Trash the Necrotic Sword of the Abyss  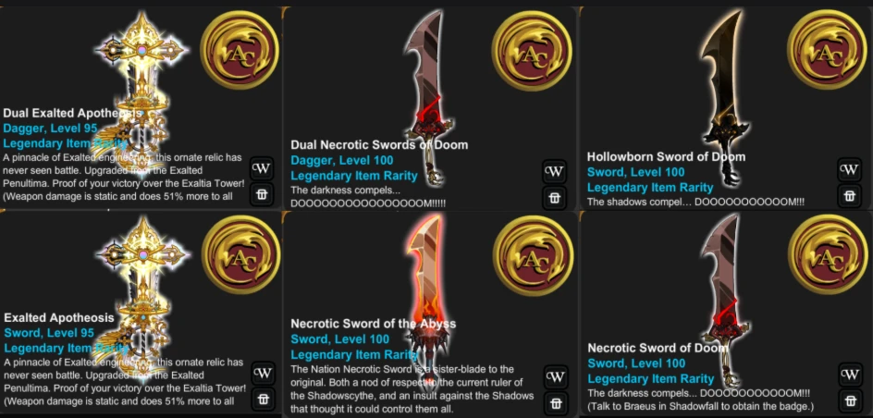pos(555,402)
